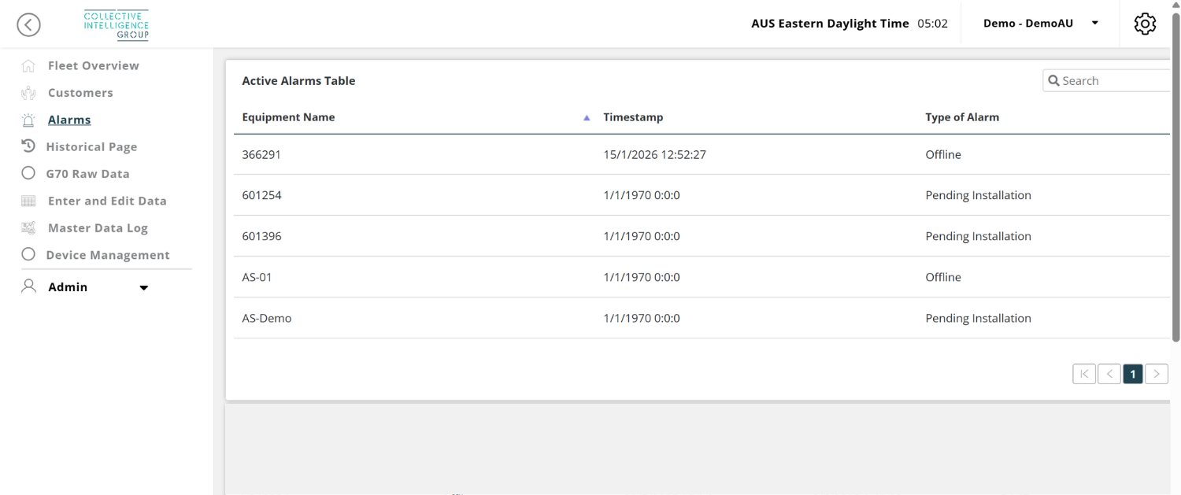Click the AUS Eastern Daylight Time label
The image size is (1181, 495).
click(830, 24)
